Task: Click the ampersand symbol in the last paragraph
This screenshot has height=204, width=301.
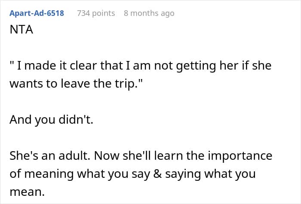Action: [157, 174]
